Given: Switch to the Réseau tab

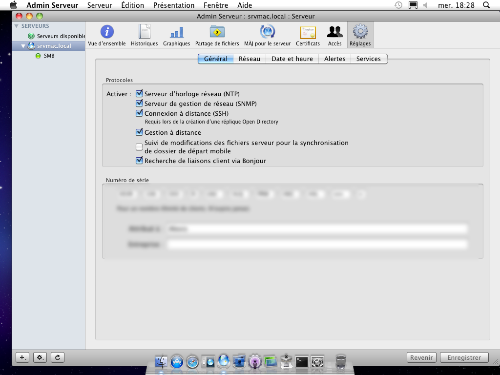Looking at the screenshot, I should [250, 59].
